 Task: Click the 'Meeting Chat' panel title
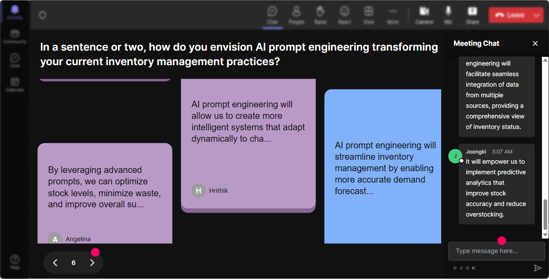pyautogui.click(x=476, y=43)
